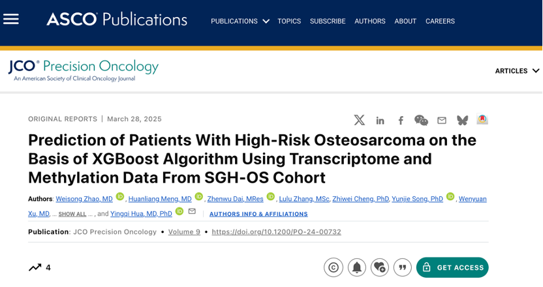The image size is (543, 287).
Task: Share article on Facebook
Action: [x=401, y=121]
